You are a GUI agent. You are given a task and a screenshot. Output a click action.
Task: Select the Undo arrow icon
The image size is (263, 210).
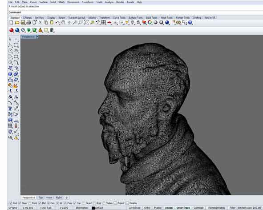57,23
